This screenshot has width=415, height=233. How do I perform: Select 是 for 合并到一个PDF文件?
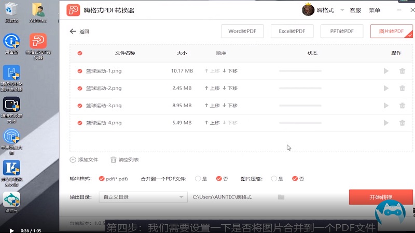pyautogui.click(x=198, y=179)
